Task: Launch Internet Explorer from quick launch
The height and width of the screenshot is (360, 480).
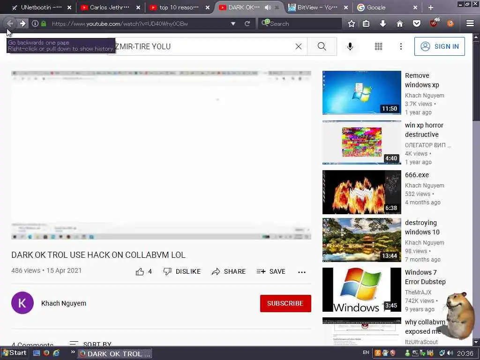Action: pos(56,353)
